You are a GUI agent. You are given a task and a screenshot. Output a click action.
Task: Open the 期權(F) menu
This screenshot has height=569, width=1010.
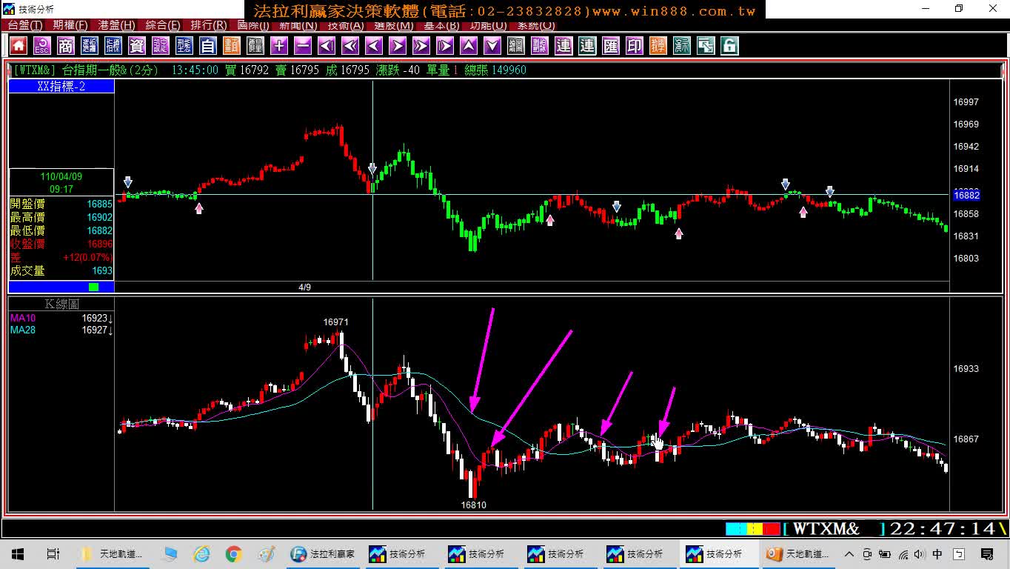point(70,25)
